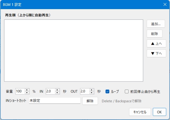Decrease IN fade time with the down arrow

tap(57, 93)
